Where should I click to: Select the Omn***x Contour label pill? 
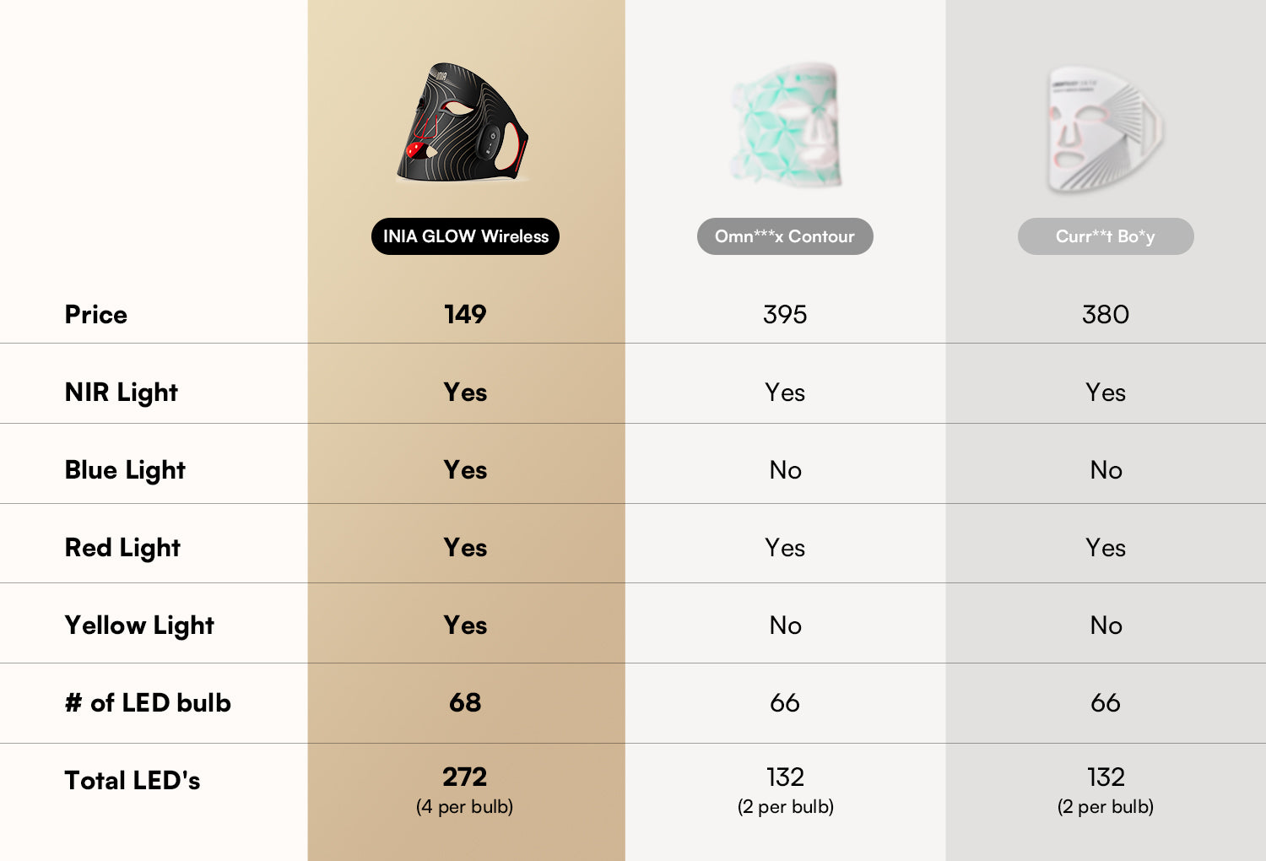tap(785, 236)
